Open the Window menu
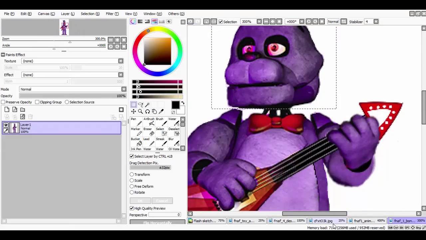Image resolution: width=426 pixels, height=240 pixels. tap(153, 14)
